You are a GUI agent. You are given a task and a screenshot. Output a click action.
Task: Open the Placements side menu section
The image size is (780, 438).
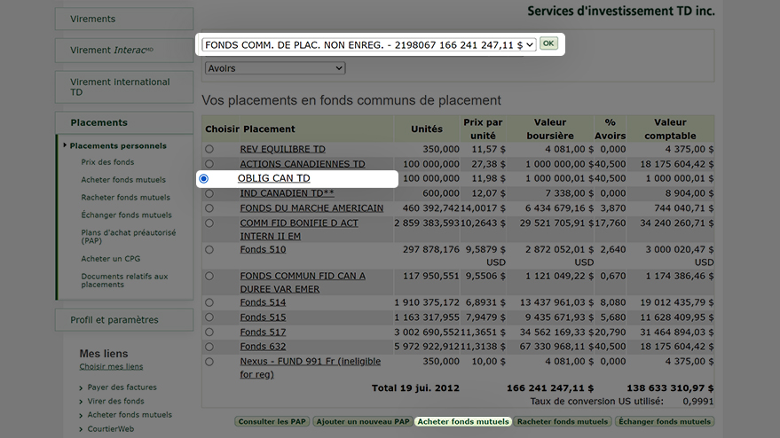(124, 122)
